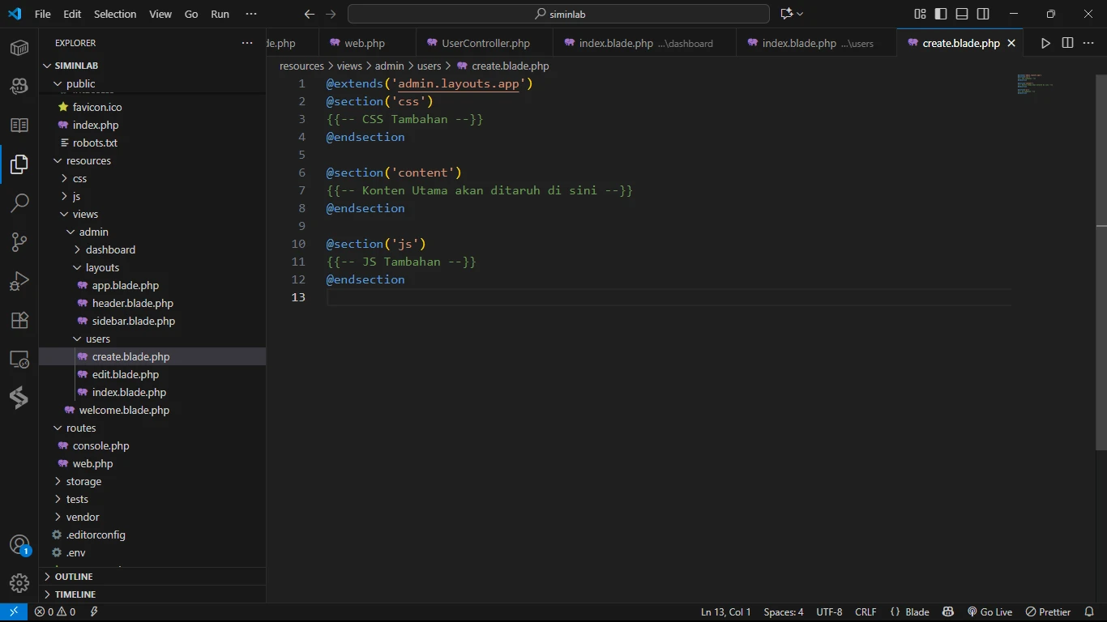Click the siminlab command center search box

pos(558,14)
